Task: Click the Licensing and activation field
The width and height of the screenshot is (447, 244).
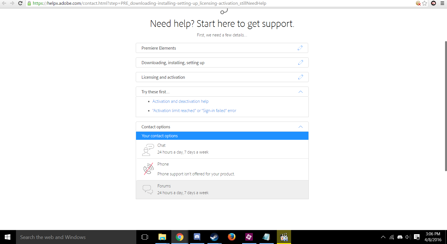Action: [222, 77]
